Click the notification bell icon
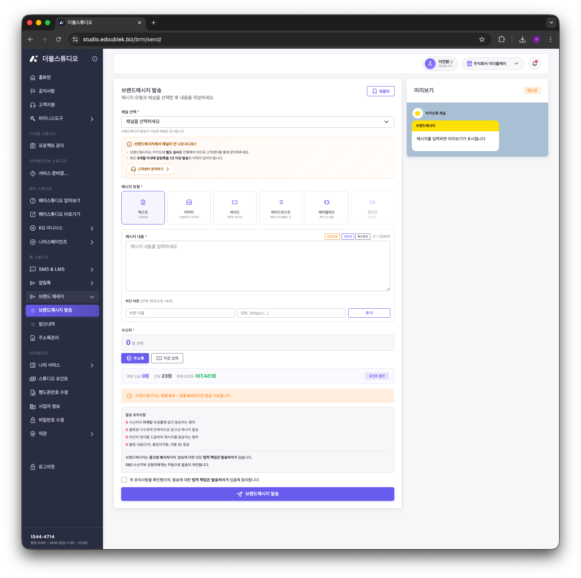 pos(535,64)
